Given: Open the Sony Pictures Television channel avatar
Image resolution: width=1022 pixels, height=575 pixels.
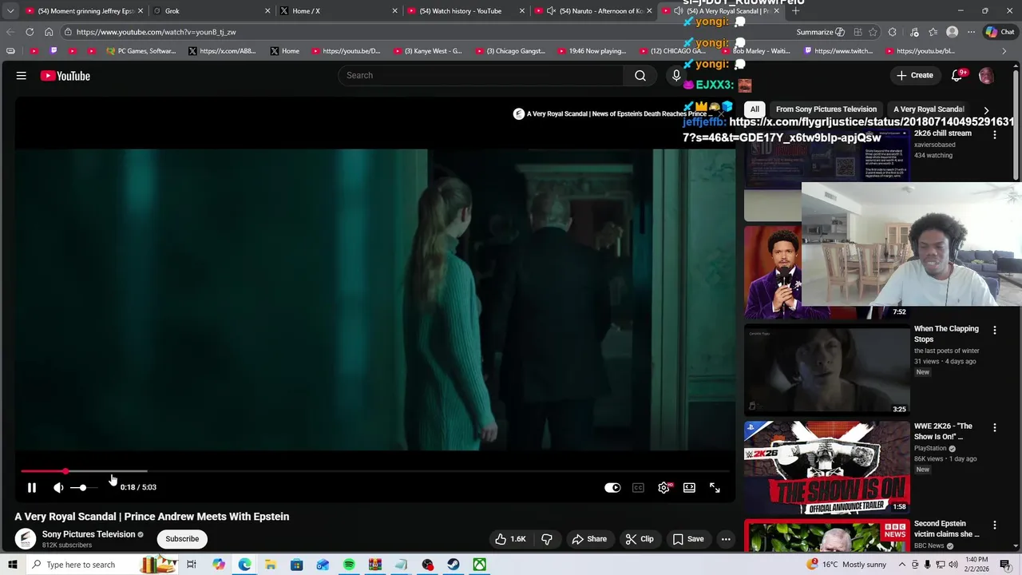Looking at the screenshot, I should click(x=26, y=539).
